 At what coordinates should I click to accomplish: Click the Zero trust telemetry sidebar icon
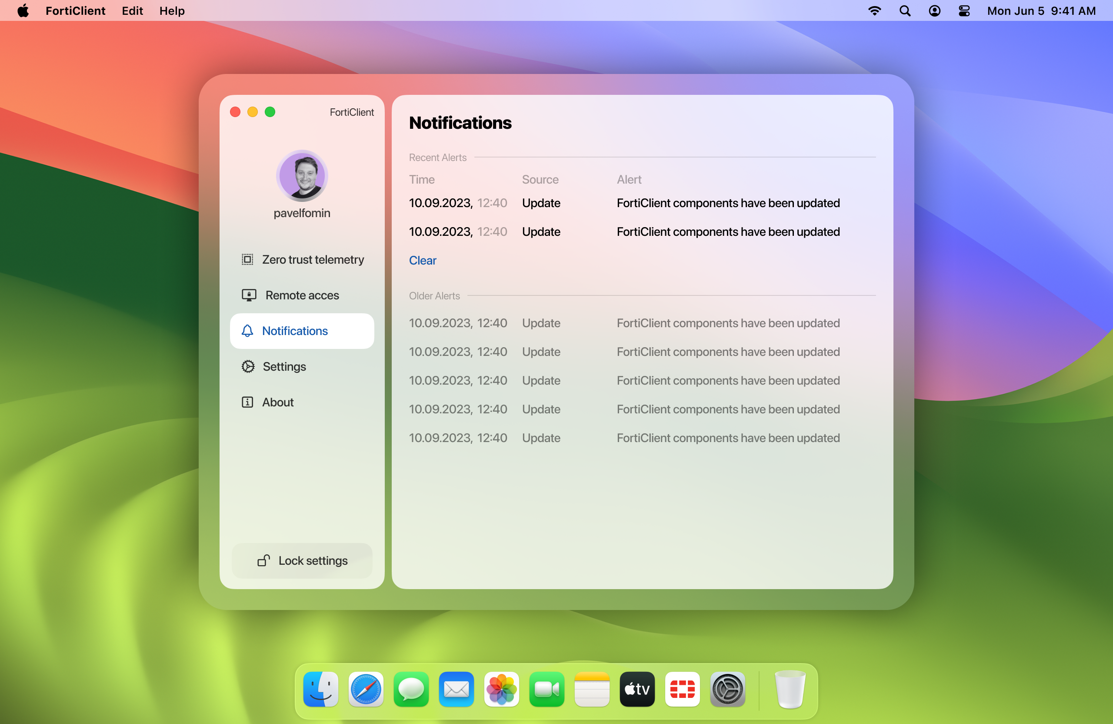tap(247, 259)
